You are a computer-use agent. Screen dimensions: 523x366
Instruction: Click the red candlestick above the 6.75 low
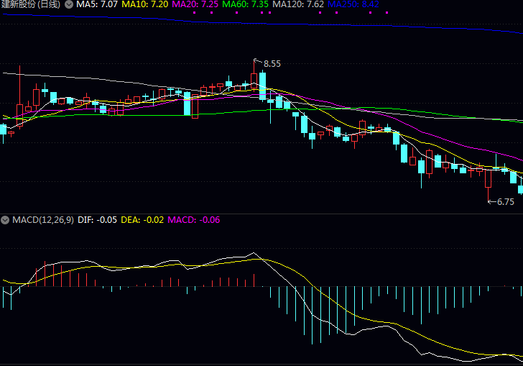click(x=488, y=178)
